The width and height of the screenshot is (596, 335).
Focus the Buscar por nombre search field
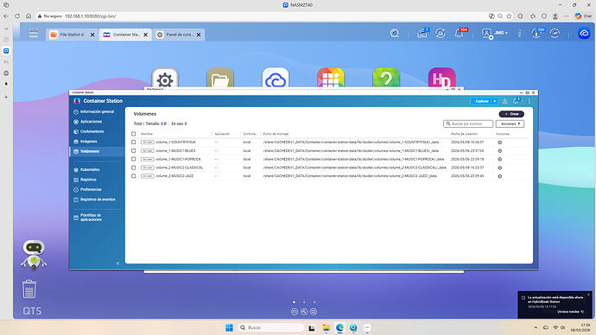click(468, 123)
